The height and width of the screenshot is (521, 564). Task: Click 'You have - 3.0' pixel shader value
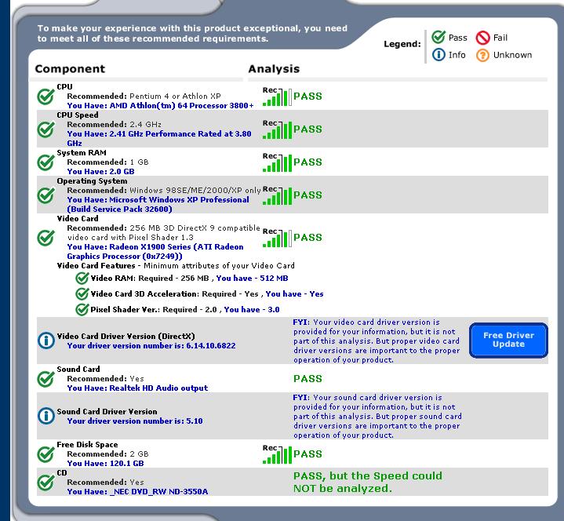[252, 309]
